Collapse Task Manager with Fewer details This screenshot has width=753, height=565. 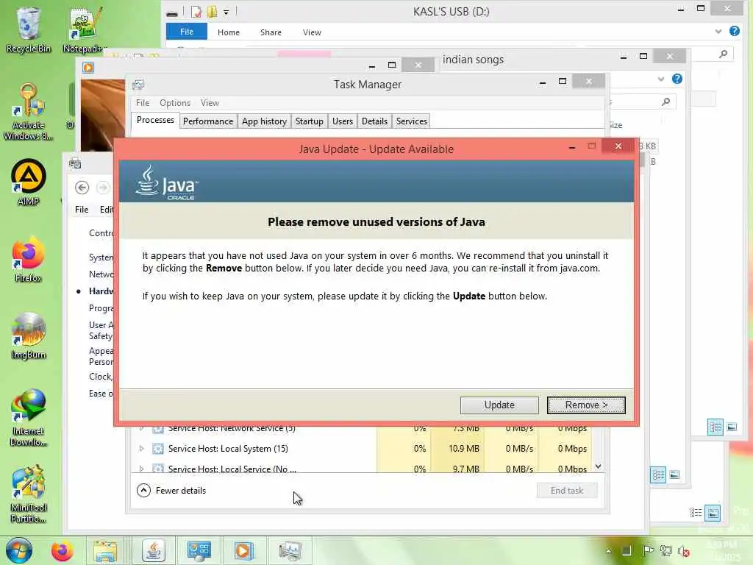coord(171,491)
